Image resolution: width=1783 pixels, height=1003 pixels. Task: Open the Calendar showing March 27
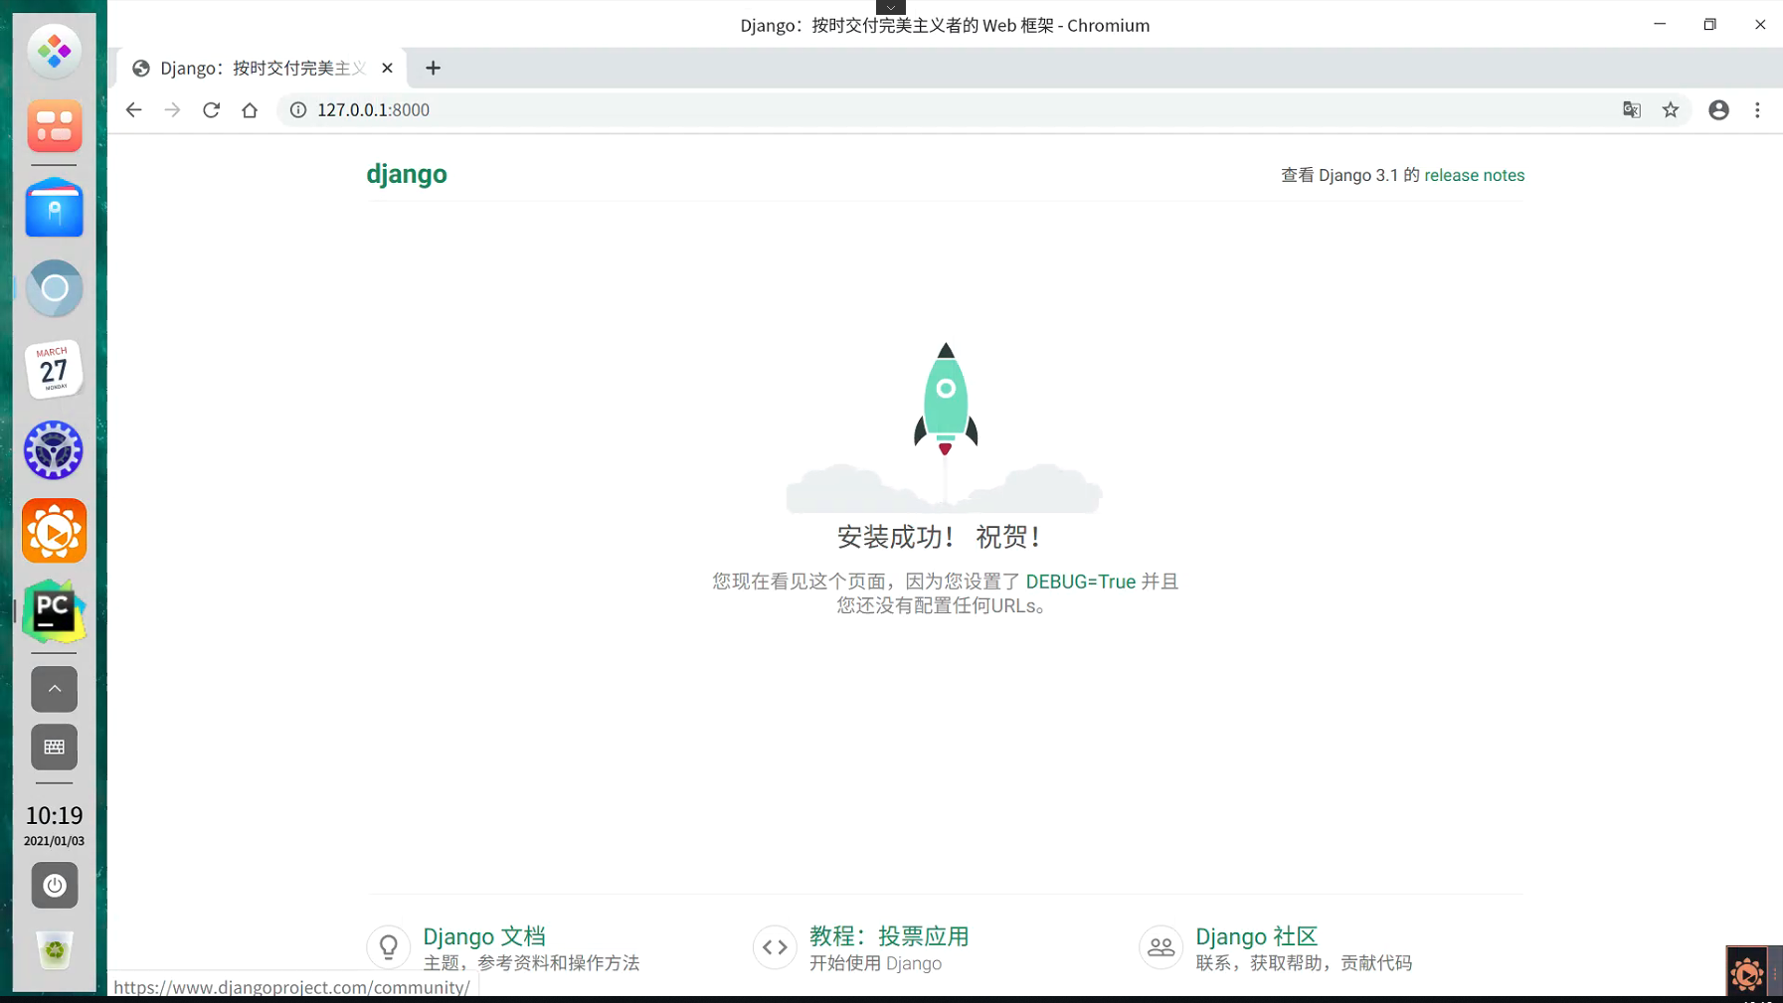54,369
